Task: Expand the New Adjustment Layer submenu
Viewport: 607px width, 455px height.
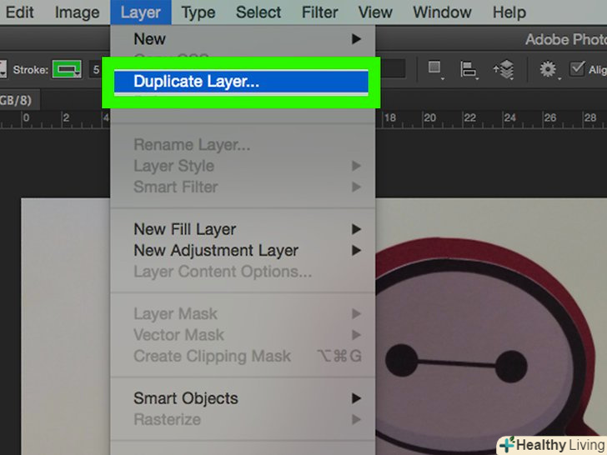Action: pos(243,251)
